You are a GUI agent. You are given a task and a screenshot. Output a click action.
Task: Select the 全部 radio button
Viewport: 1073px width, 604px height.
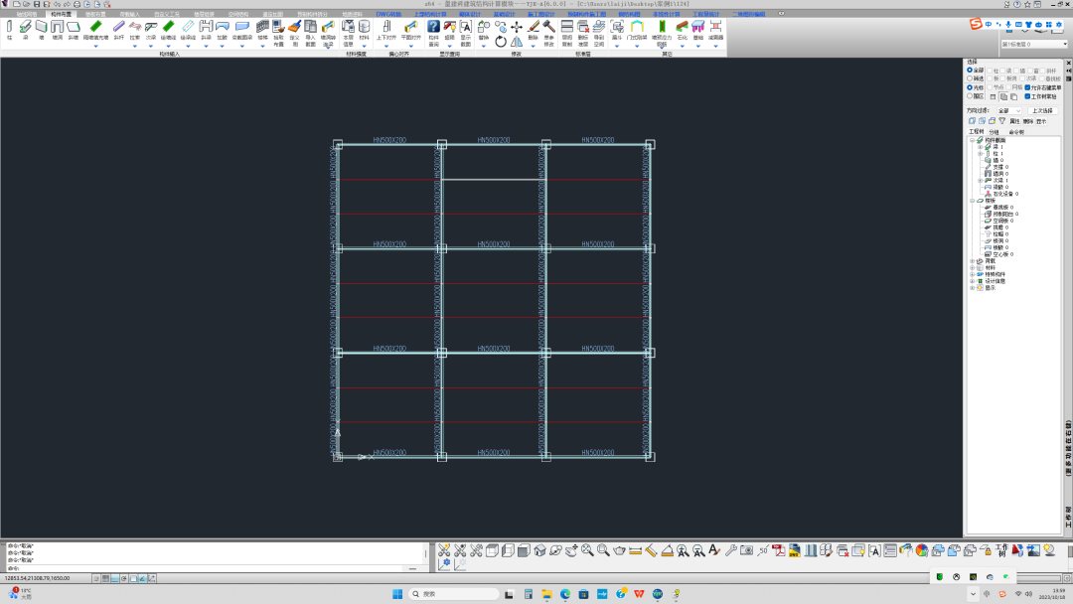point(970,70)
